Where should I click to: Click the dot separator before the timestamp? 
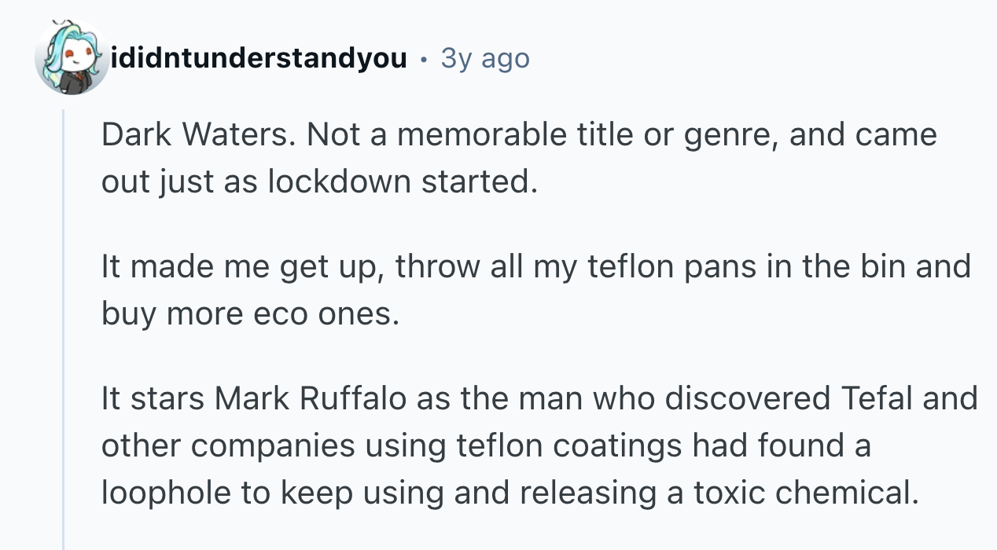click(x=425, y=59)
